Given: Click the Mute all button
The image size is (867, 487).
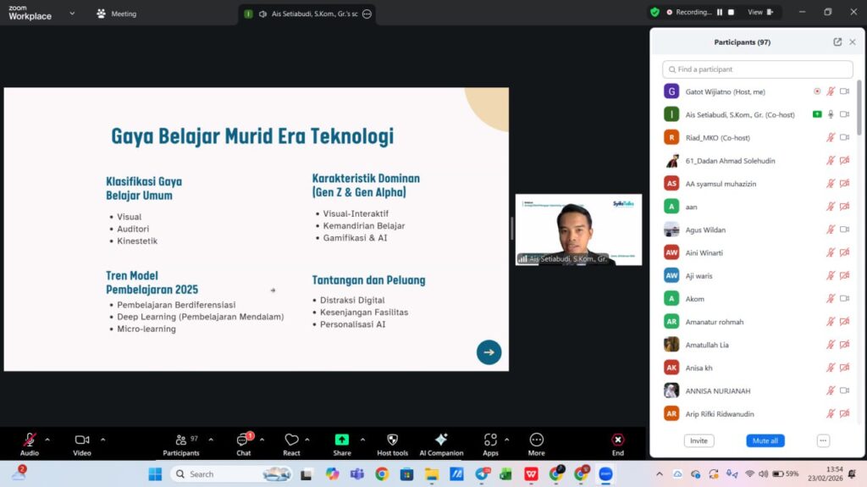Looking at the screenshot, I should point(765,441).
